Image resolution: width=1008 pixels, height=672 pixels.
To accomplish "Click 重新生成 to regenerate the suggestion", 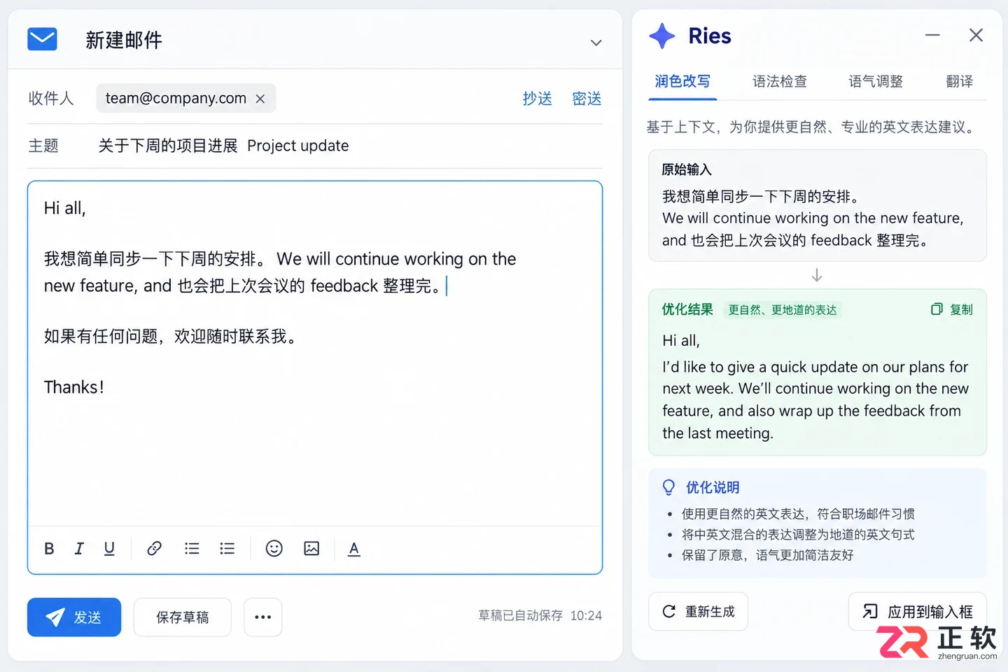I will click(x=698, y=611).
